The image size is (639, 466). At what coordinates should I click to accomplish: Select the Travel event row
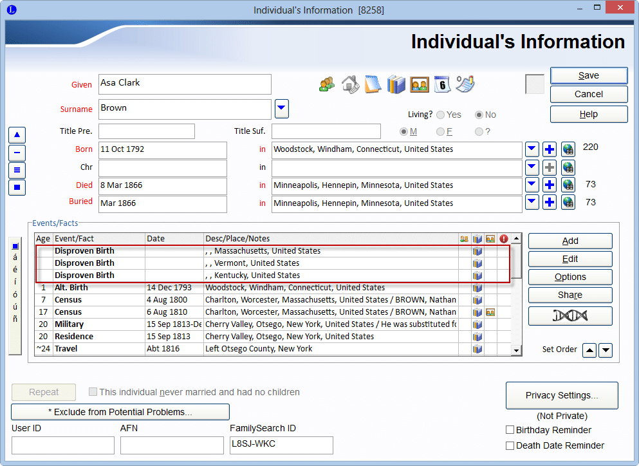(273, 349)
